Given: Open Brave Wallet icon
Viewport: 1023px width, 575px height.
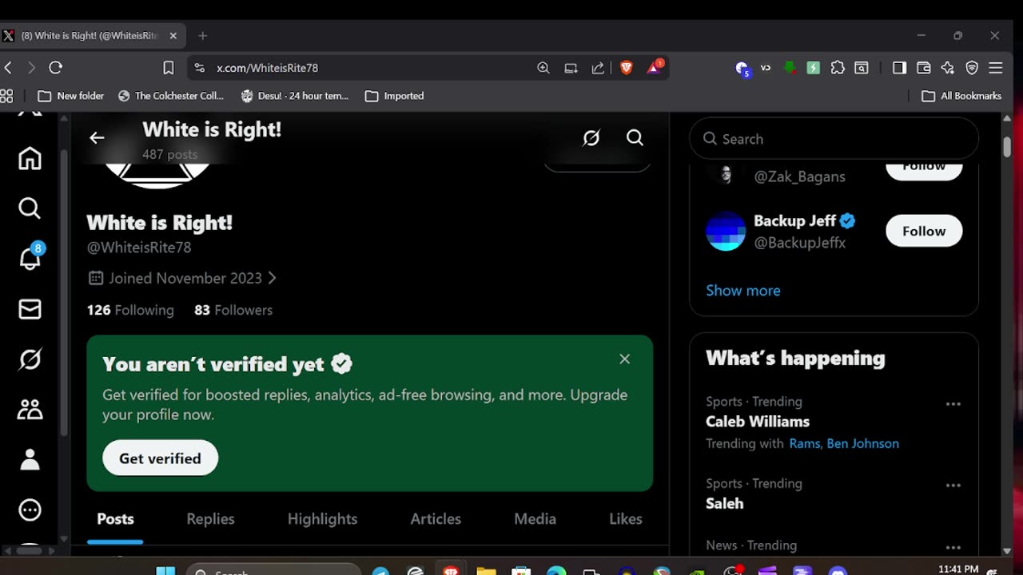Looking at the screenshot, I should pyautogui.click(x=924, y=68).
